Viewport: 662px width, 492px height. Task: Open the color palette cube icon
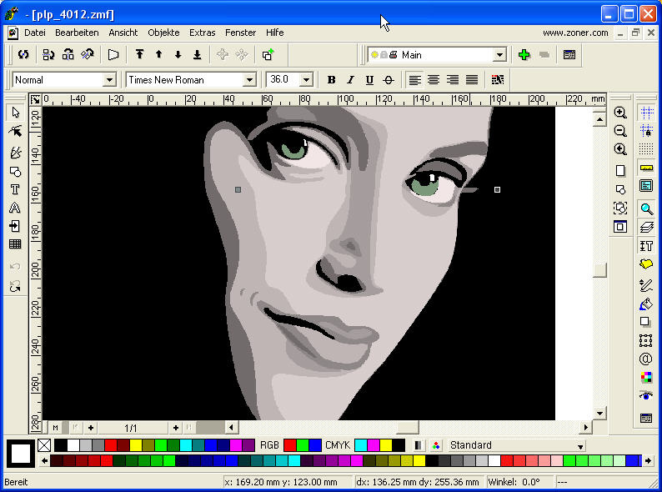(646, 377)
